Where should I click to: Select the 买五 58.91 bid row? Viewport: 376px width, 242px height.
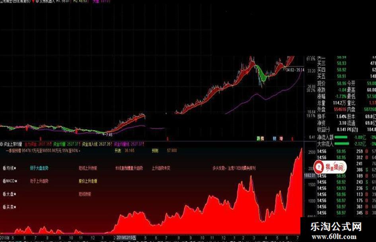coord(347,76)
